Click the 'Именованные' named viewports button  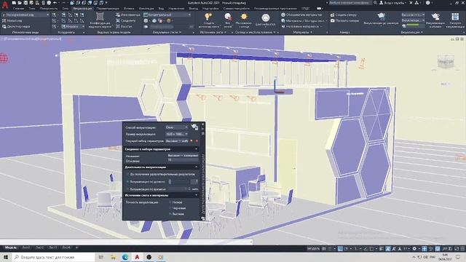[128, 15]
